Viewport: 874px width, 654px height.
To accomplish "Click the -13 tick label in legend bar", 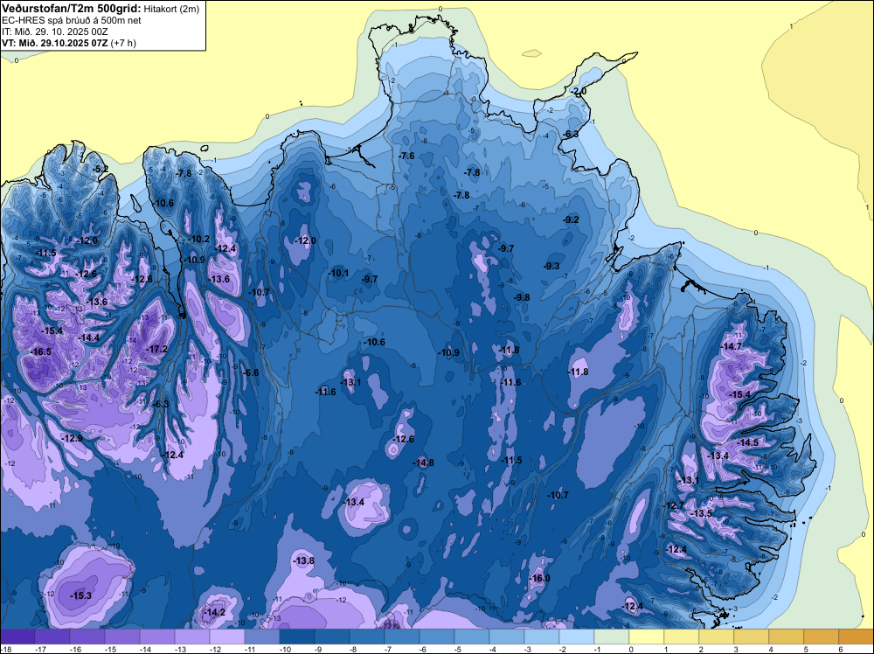I will 179,649.
